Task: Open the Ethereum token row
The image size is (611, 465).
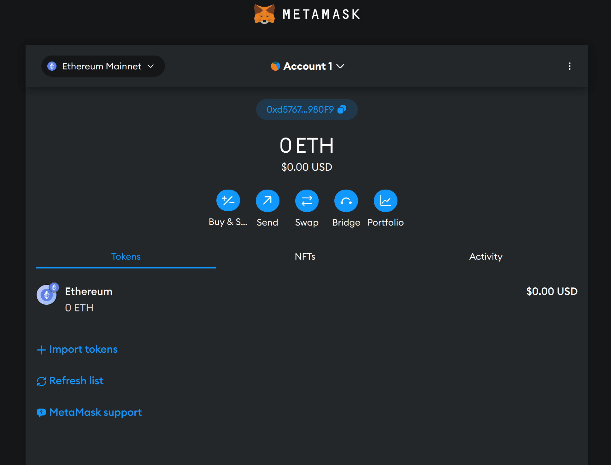Action: (x=307, y=299)
